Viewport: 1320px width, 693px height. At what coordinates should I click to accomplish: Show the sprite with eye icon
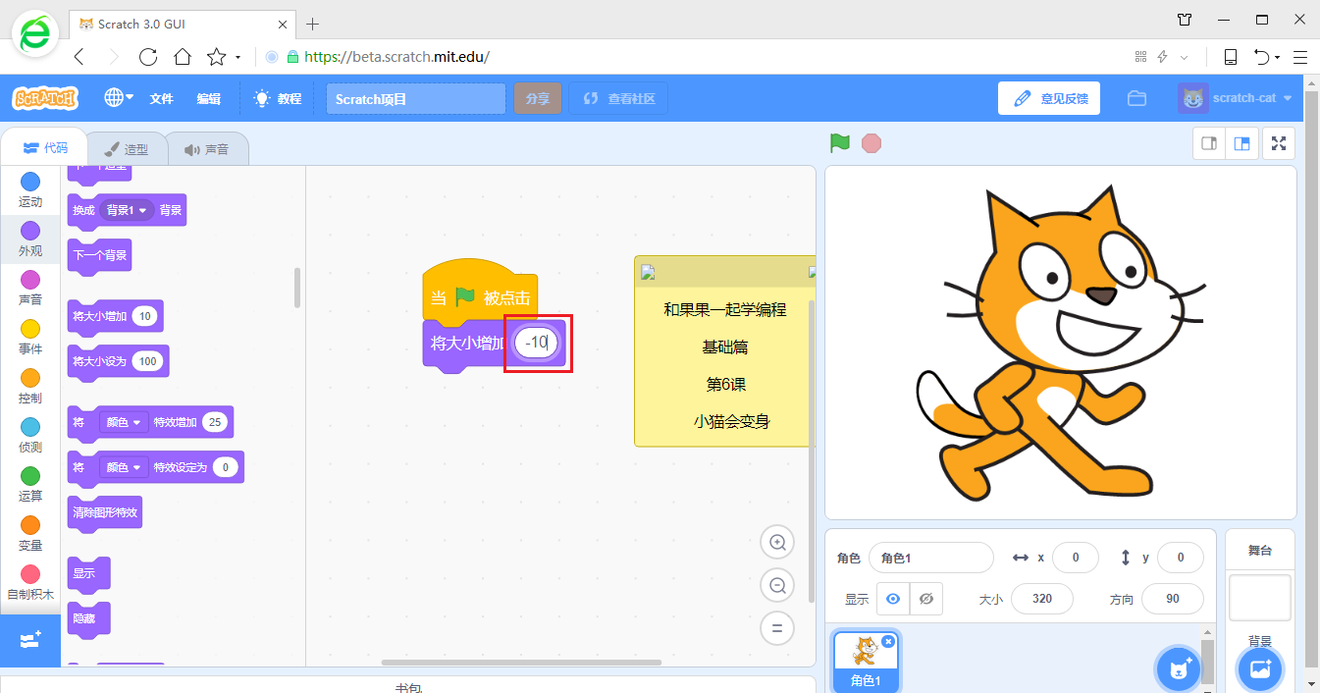[893, 599]
